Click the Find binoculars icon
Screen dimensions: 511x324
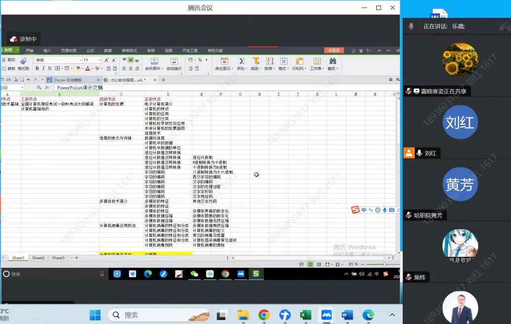(333, 61)
